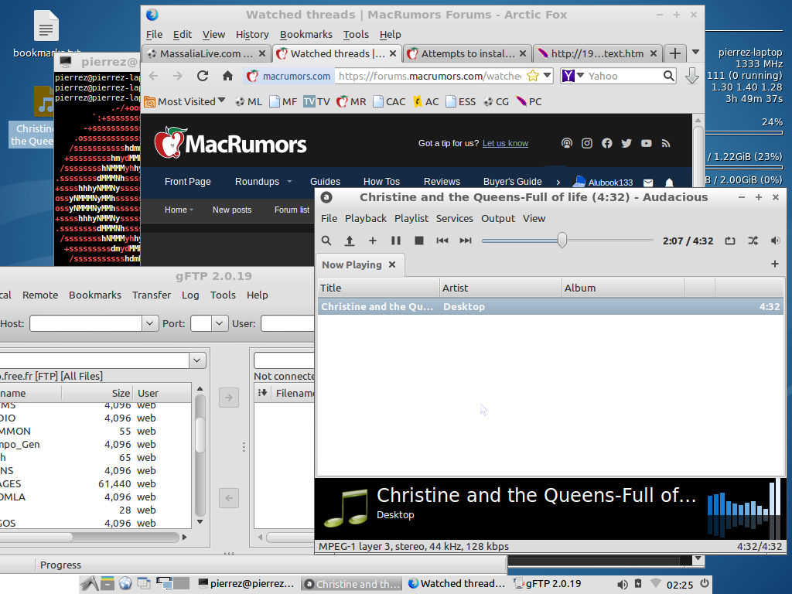
Task: Click gFTP transfer left arrow button
Action: coord(229,498)
